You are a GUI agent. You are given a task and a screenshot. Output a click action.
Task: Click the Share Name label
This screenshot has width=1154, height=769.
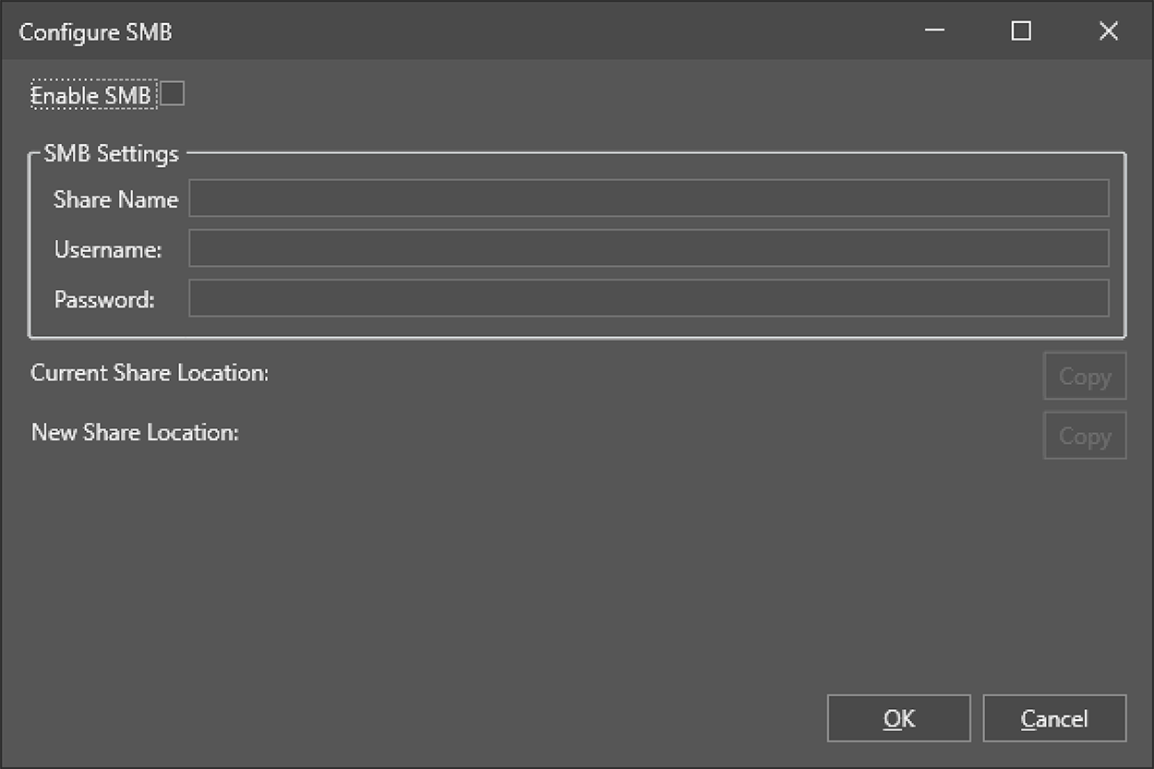tap(115, 199)
